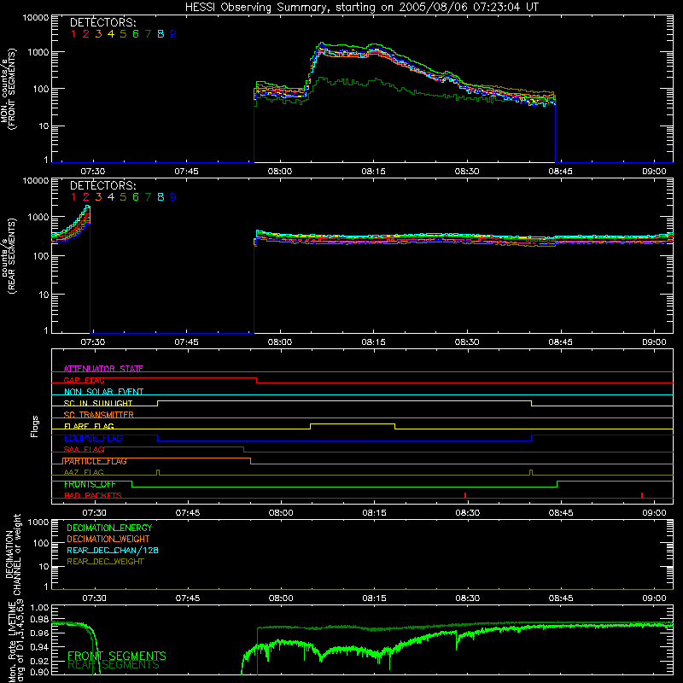The width and height of the screenshot is (683, 683).
Task: Click the vertical Flags axis title
Action: click(35, 426)
